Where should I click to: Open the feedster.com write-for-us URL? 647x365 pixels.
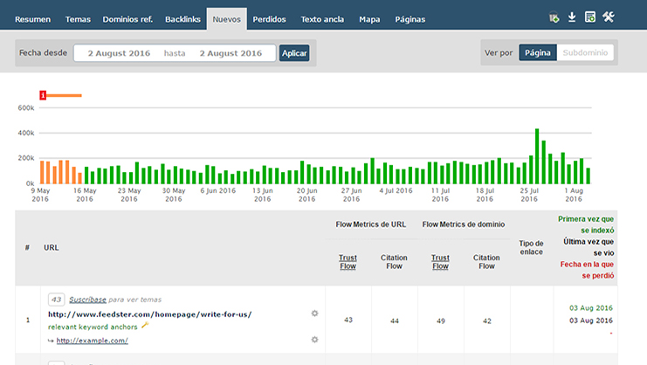pyautogui.click(x=150, y=314)
